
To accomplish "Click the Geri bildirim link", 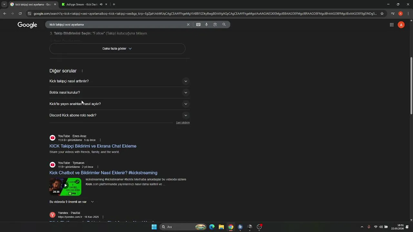I will click(x=183, y=123).
